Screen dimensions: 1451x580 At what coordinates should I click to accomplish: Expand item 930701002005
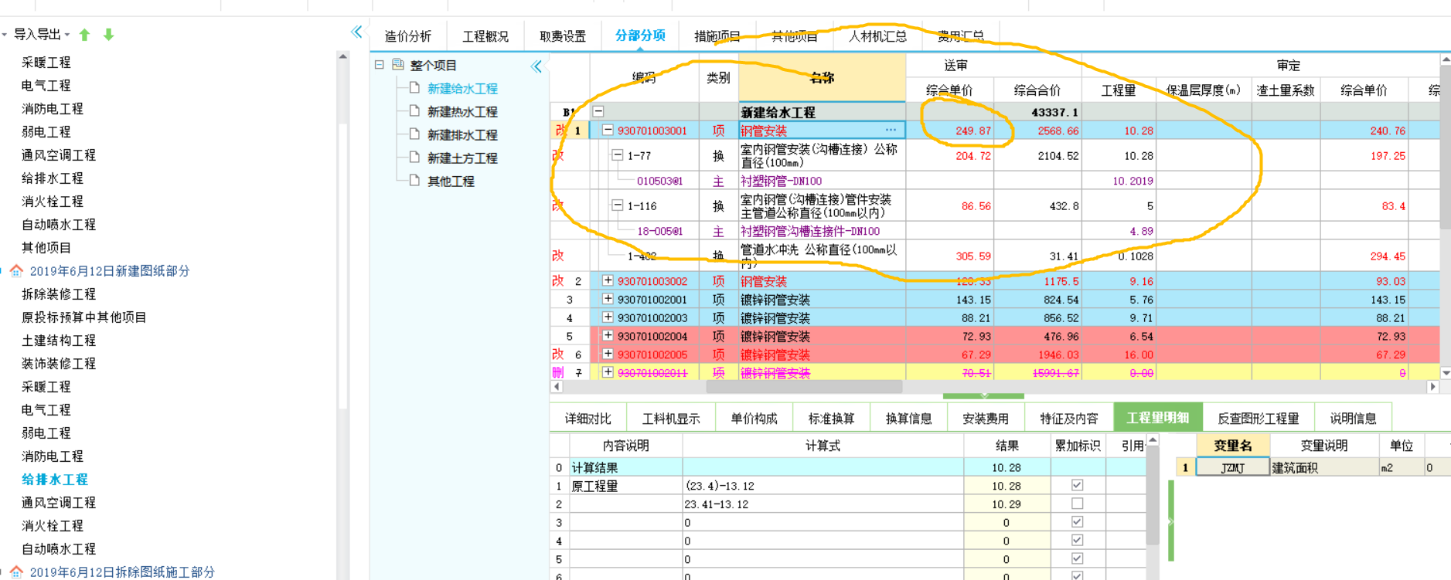608,354
